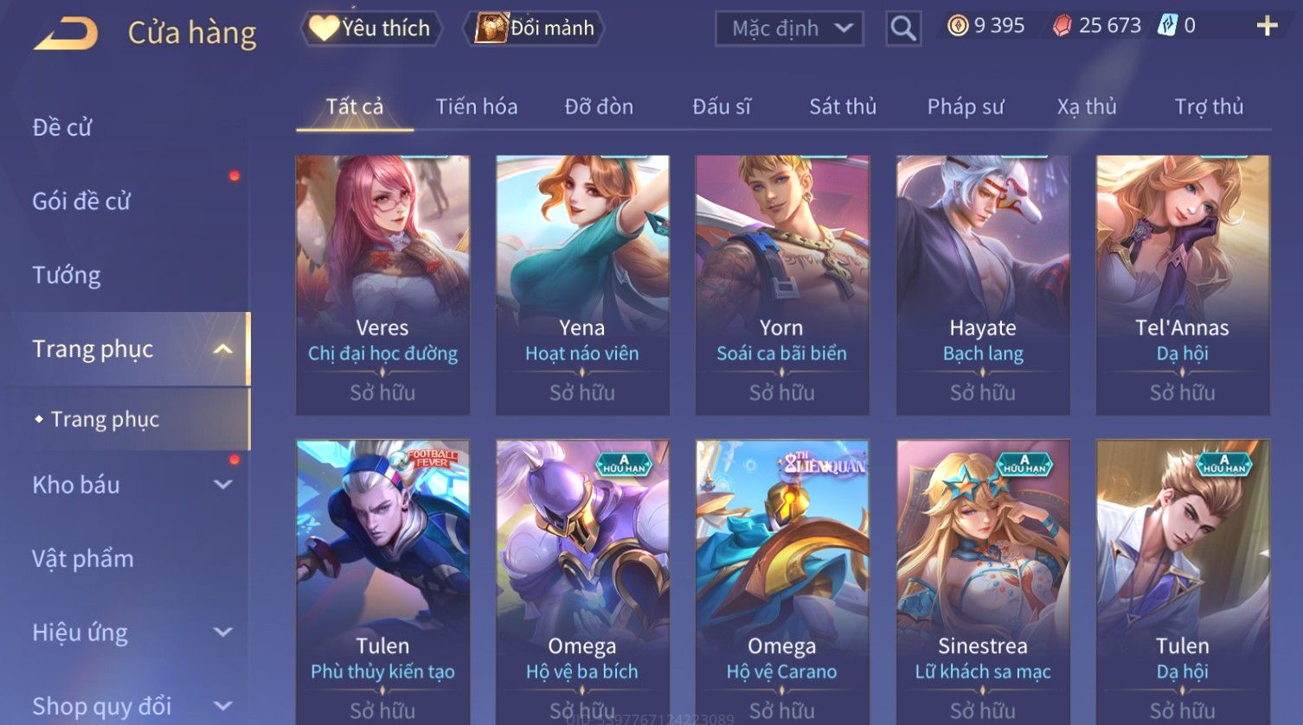Screen dimensions: 1303x725
Task: Open Gói đề cử in sidebar
Action: tap(81, 201)
